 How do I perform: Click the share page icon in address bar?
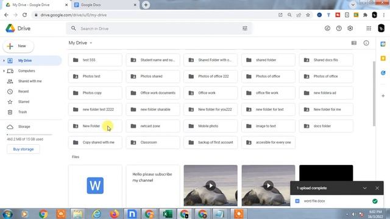(x=299, y=15)
